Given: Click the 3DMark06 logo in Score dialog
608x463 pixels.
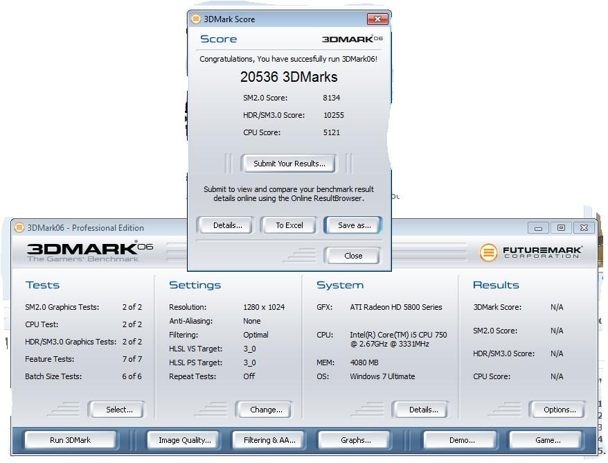Looking at the screenshot, I should 352,39.
